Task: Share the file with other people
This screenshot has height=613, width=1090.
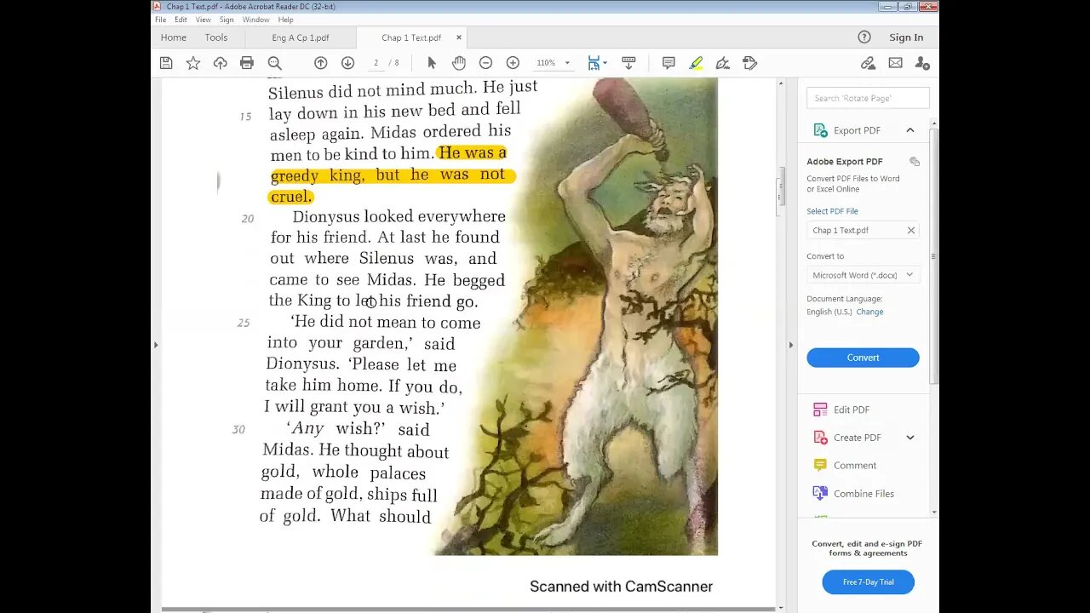Action: click(x=922, y=63)
